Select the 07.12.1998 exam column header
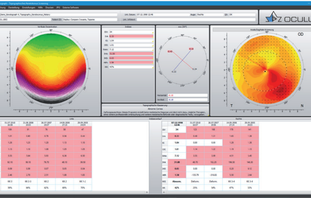Viewport: 311px width, 198px height. [177, 124]
